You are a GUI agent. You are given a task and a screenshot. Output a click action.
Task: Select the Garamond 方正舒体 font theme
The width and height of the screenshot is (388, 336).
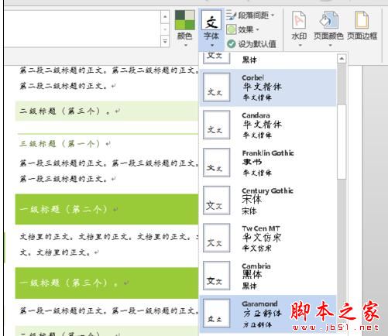(x=268, y=314)
